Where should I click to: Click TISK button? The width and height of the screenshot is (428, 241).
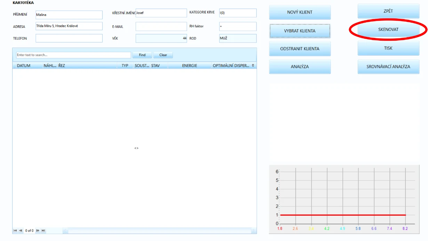(388, 48)
